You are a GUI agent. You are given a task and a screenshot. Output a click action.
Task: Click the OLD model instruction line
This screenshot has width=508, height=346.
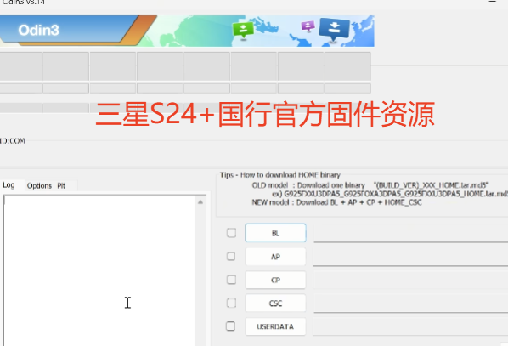click(370, 185)
